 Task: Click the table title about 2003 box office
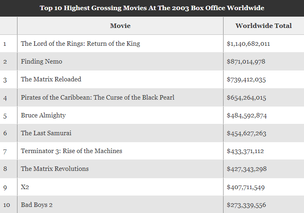pos(152,8)
